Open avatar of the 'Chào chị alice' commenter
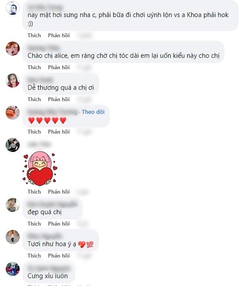This screenshot has height=286, width=249. (13, 49)
